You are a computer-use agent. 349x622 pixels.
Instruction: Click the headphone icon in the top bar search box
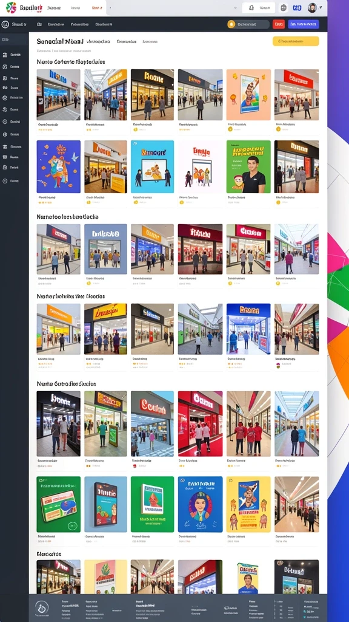(251, 7)
